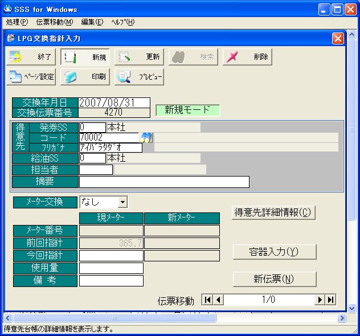Jump to first slip record

pyautogui.click(x=207, y=300)
